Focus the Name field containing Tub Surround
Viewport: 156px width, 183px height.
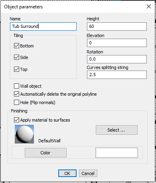pyautogui.click(x=43, y=26)
